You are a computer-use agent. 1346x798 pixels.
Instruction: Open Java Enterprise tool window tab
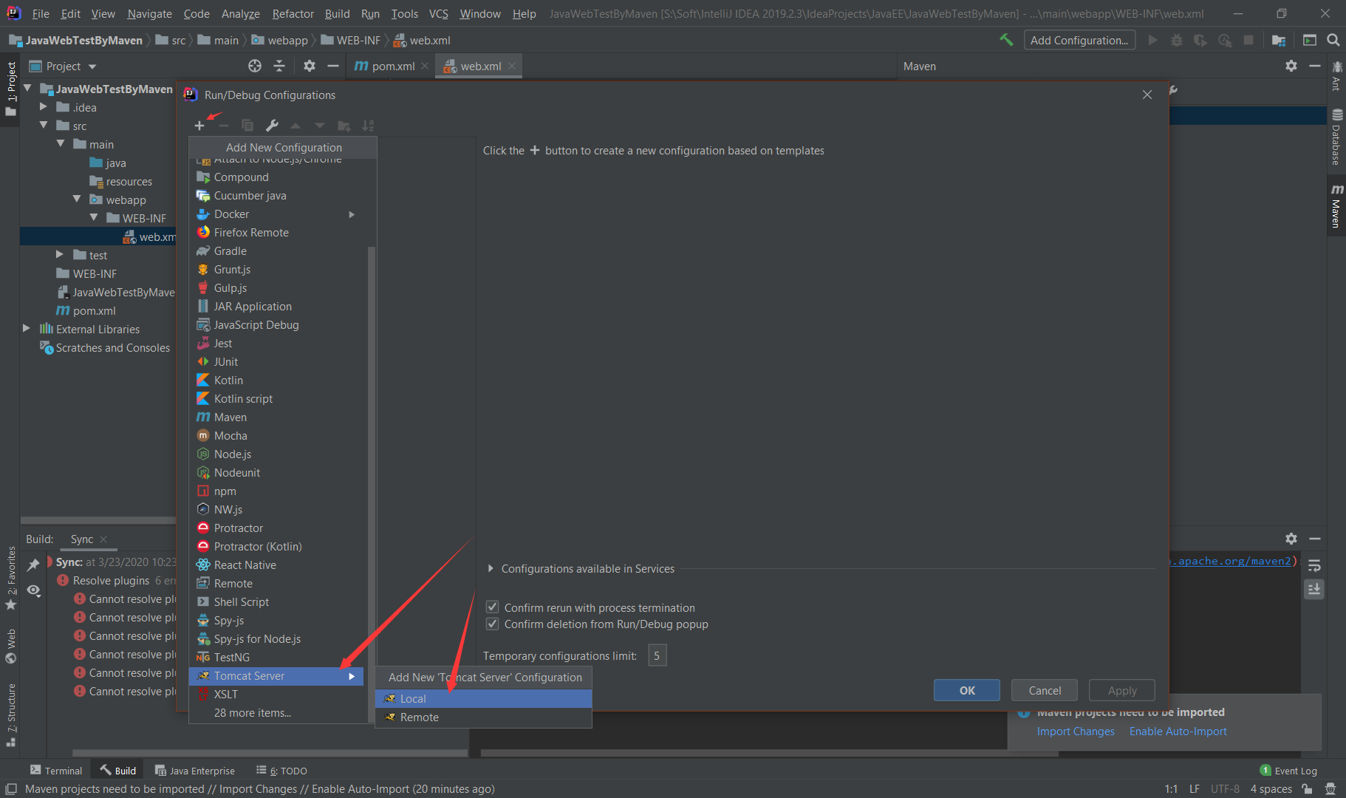click(195, 770)
